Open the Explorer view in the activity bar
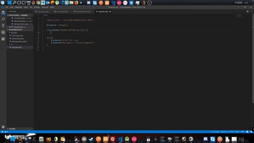The height and width of the screenshot is (143, 254). click(3, 13)
